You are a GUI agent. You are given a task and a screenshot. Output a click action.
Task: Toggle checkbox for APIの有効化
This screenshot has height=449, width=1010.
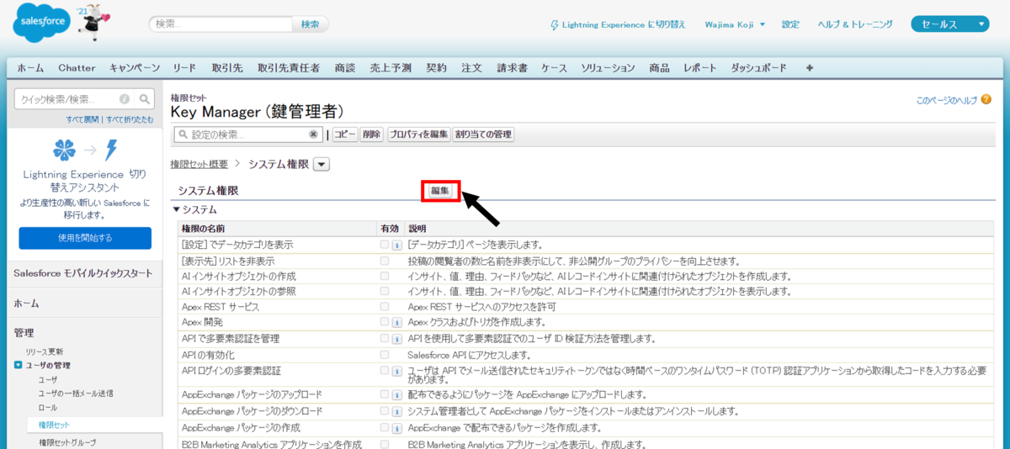(385, 354)
